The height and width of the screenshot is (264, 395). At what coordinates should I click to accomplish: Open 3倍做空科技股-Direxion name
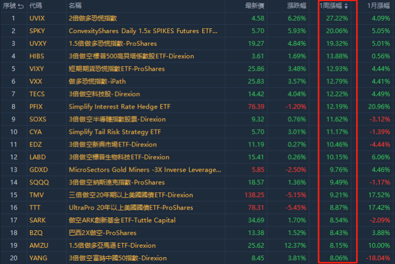tap(104, 94)
